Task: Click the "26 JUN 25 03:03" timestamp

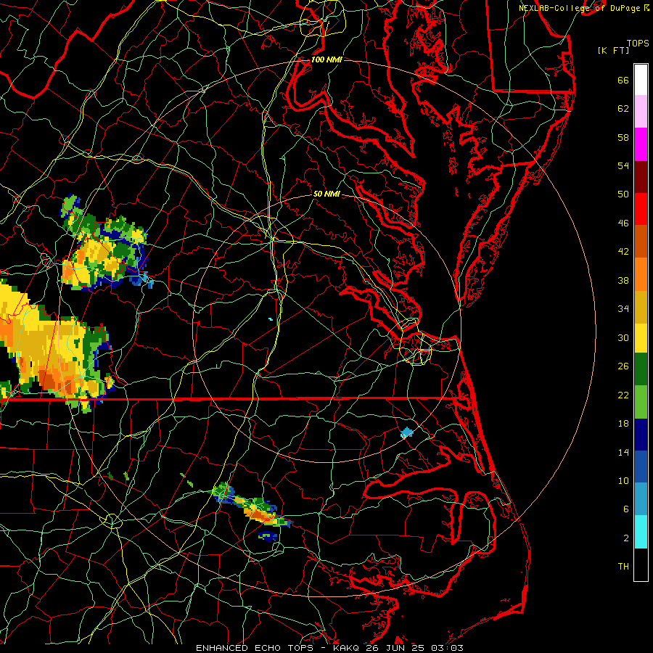Action: tap(414, 648)
